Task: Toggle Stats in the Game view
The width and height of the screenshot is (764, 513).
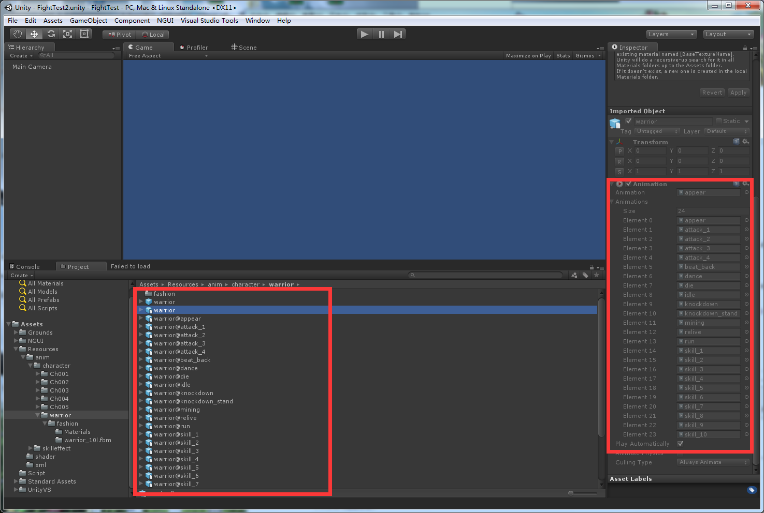Action: point(563,55)
